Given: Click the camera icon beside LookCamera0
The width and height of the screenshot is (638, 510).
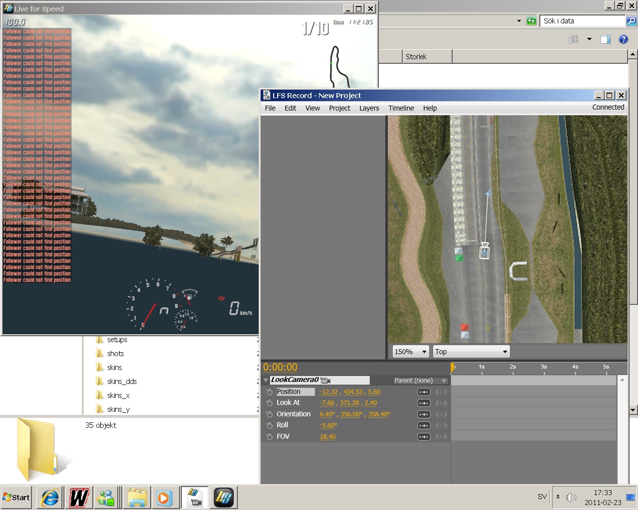Looking at the screenshot, I should (x=325, y=380).
